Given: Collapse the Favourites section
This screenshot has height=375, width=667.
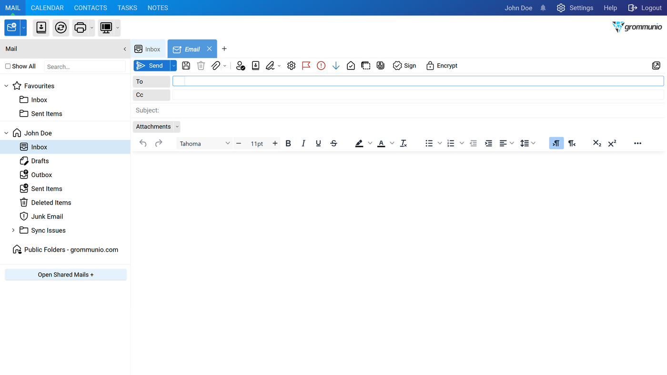Looking at the screenshot, I should pos(6,86).
